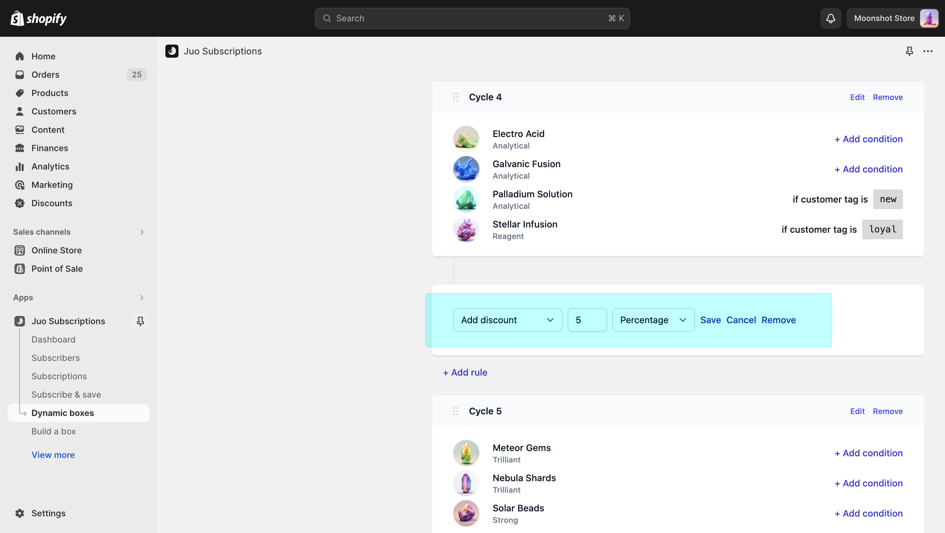Viewport: 945px width, 533px height.
Task: Click the Remove link for Cycle 5
Action: 887,411
